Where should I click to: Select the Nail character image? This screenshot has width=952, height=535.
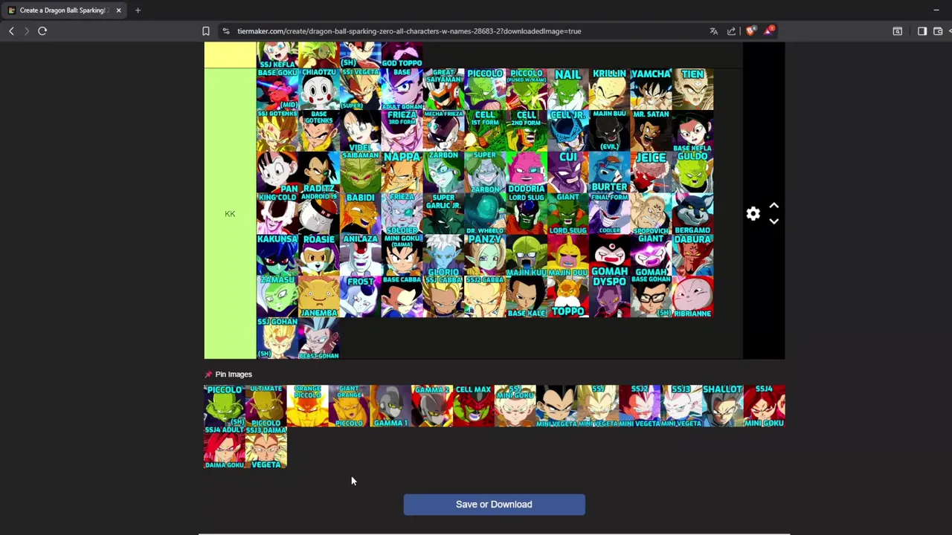pos(568,89)
